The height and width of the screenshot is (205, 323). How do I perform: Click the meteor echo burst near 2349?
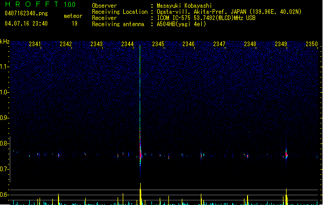[286, 154]
